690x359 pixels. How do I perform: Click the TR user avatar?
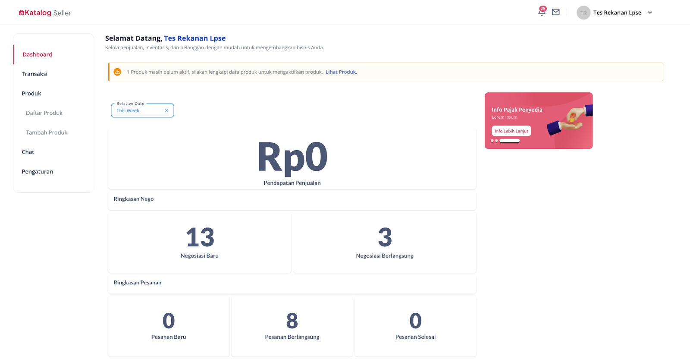(583, 13)
